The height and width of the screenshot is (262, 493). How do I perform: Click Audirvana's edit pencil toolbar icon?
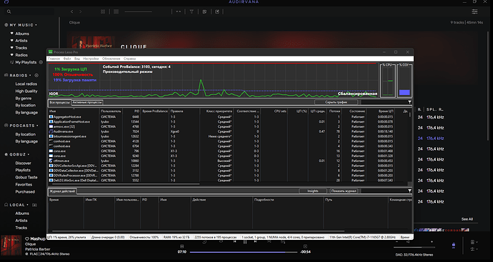[217, 11]
